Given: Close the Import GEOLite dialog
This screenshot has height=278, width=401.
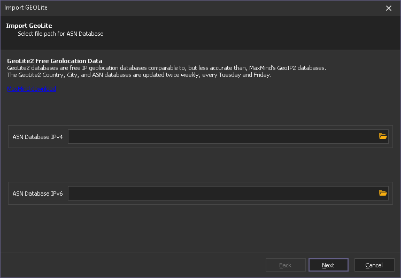Looking at the screenshot, I should coord(389,8).
